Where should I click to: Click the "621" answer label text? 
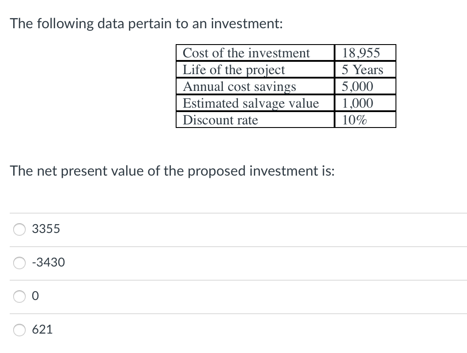point(43,329)
